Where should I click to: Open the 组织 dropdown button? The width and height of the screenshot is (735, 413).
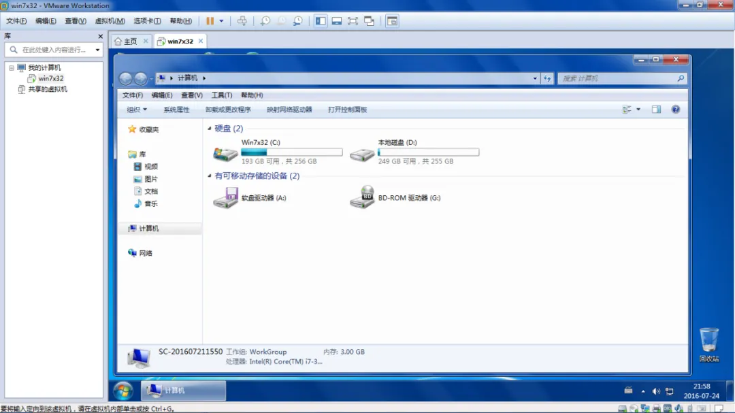[x=136, y=110]
